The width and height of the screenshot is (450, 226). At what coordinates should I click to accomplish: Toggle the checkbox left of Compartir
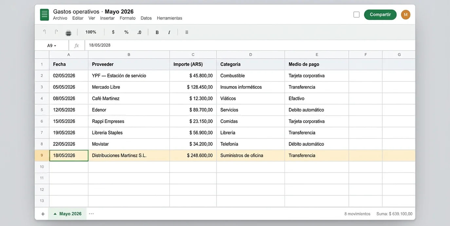(357, 15)
